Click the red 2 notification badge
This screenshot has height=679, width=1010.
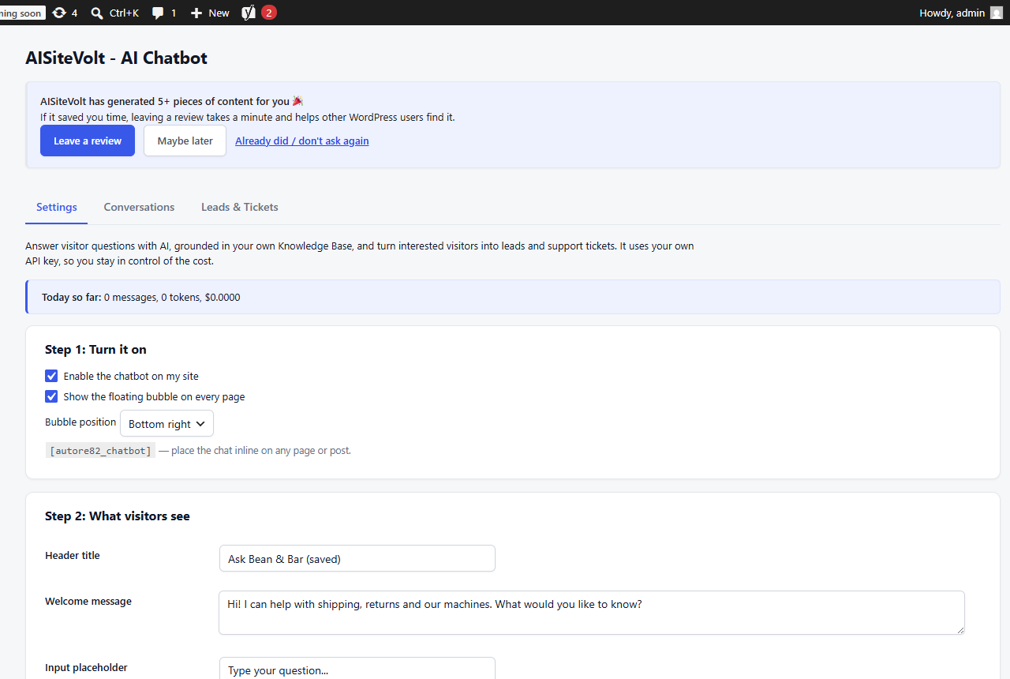pyautogui.click(x=269, y=13)
